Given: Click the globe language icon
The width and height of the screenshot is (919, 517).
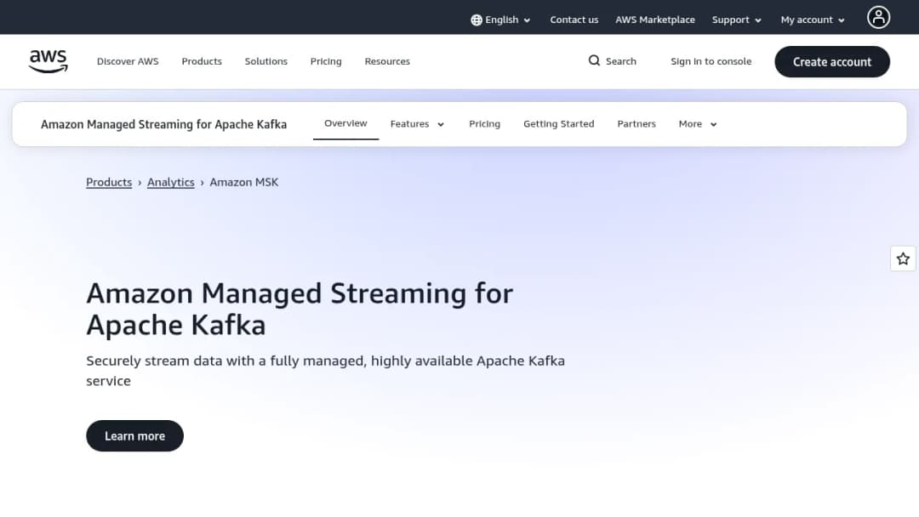Looking at the screenshot, I should click(x=477, y=20).
